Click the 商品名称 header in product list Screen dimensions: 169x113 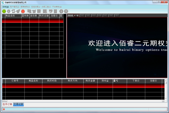pos(13,16)
